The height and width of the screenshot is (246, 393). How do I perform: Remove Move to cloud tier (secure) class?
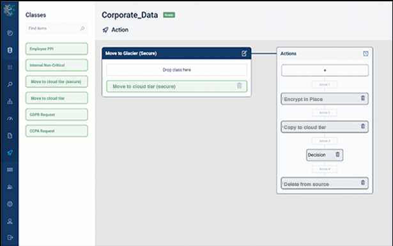coord(240,86)
